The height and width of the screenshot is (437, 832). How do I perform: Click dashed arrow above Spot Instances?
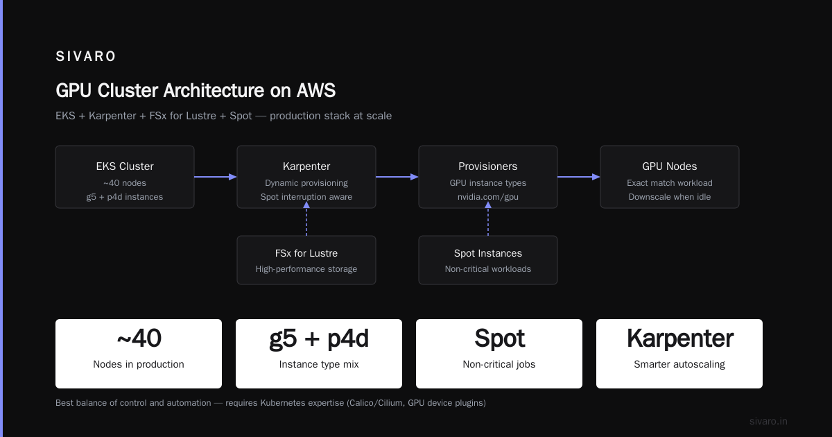click(488, 222)
